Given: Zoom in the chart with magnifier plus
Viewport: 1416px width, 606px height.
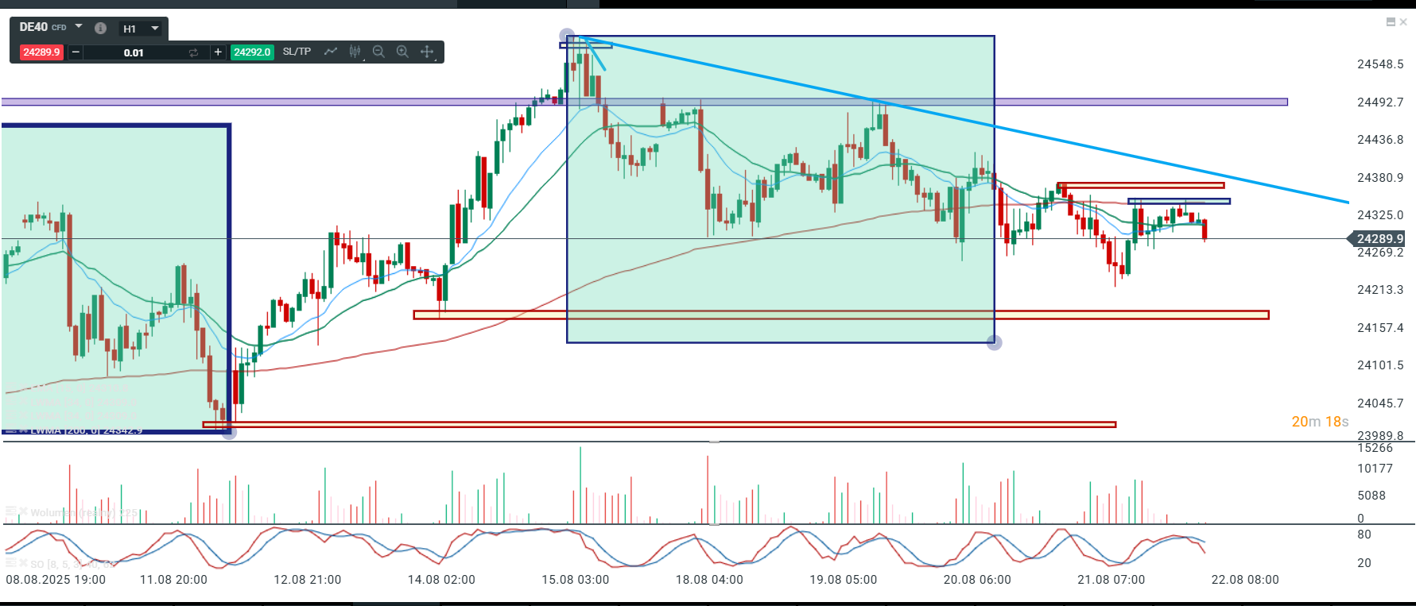Looking at the screenshot, I should (402, 52).
